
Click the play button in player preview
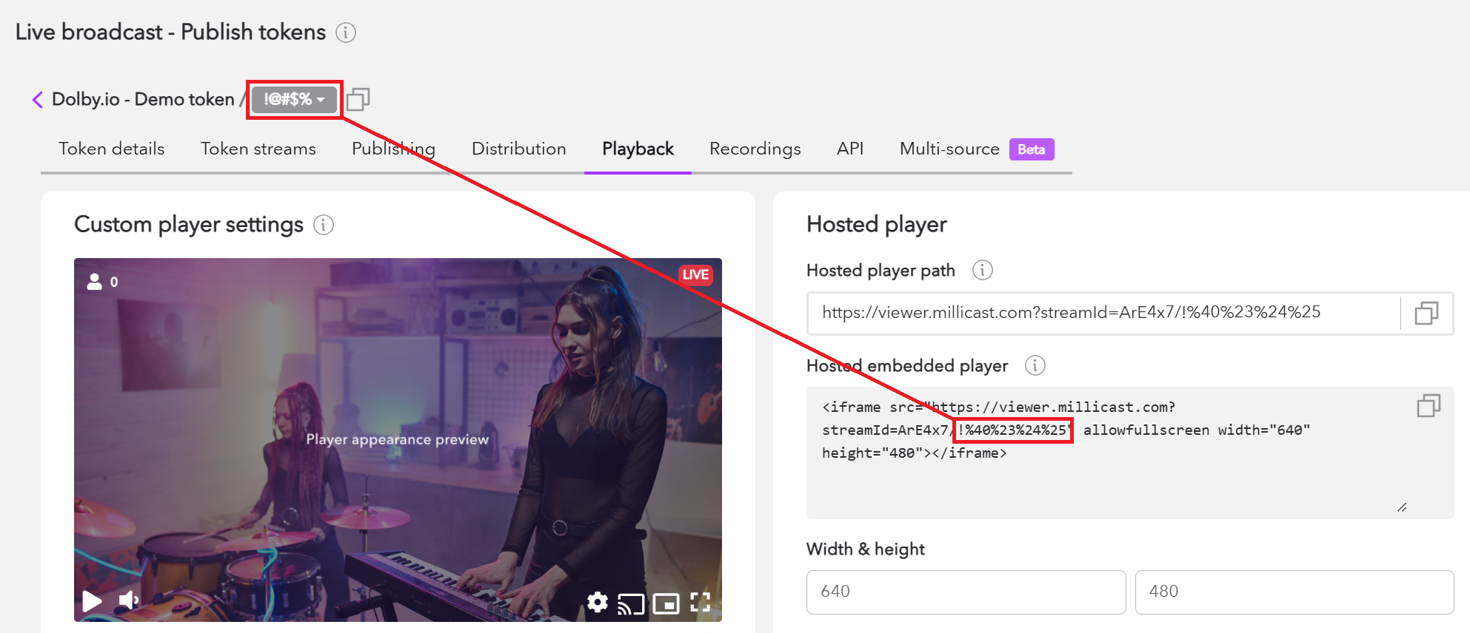(x=92, y=600)
